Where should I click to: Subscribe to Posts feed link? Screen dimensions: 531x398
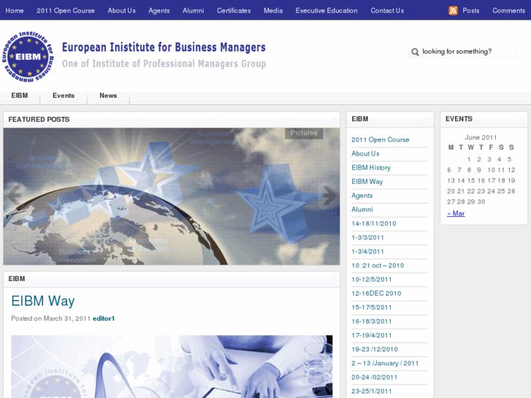(x=470, y=10)
